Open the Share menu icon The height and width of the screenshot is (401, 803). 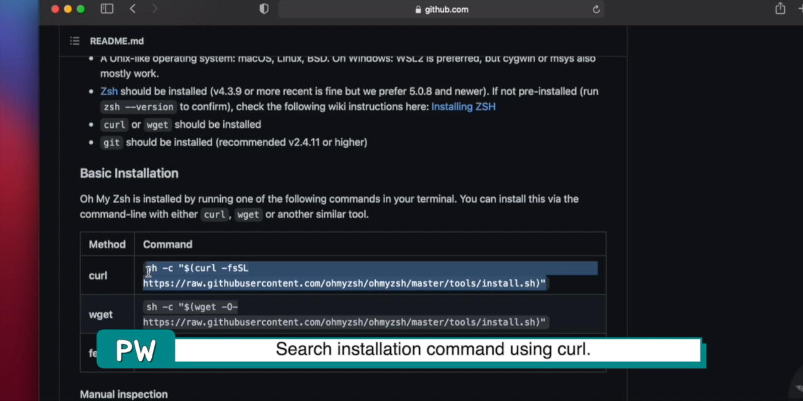[780, 9]
